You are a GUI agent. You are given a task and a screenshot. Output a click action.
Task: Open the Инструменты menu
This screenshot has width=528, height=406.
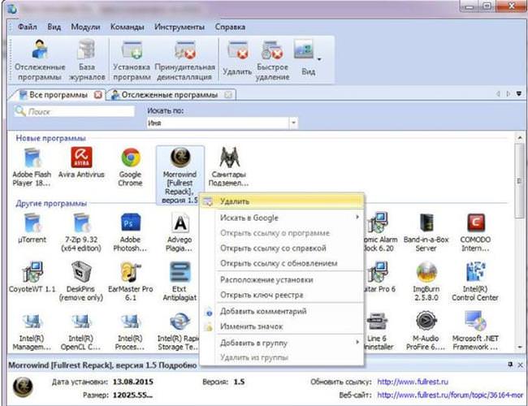[180, 27]
